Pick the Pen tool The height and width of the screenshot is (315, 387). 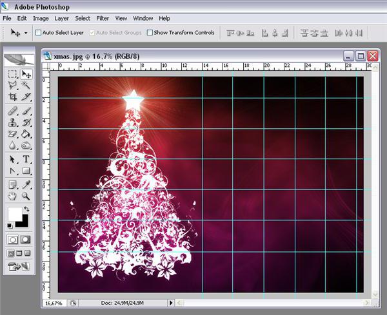tap(12, 171)
